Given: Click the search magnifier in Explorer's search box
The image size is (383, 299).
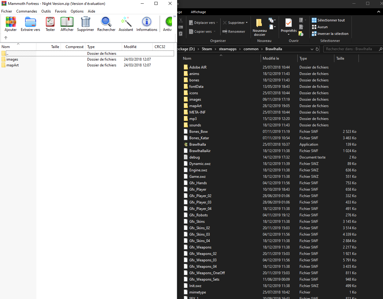Looking at the screenshot, I should pos(381,49).
